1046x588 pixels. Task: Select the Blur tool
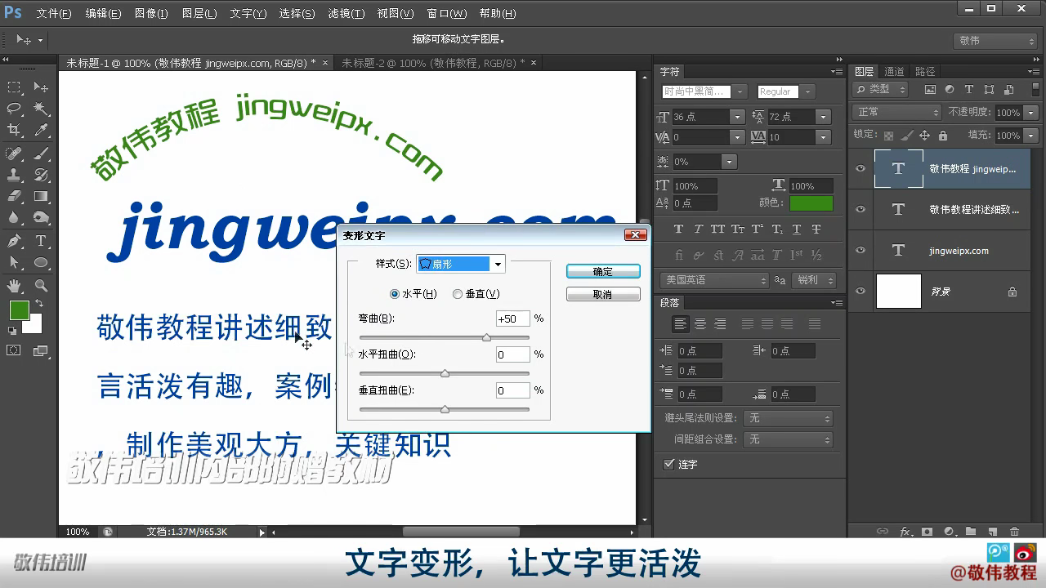[14, 217]
